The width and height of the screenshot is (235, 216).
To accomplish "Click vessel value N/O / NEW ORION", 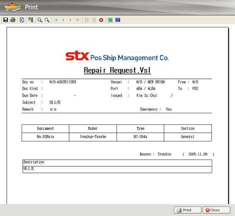I will pos(150,82).
